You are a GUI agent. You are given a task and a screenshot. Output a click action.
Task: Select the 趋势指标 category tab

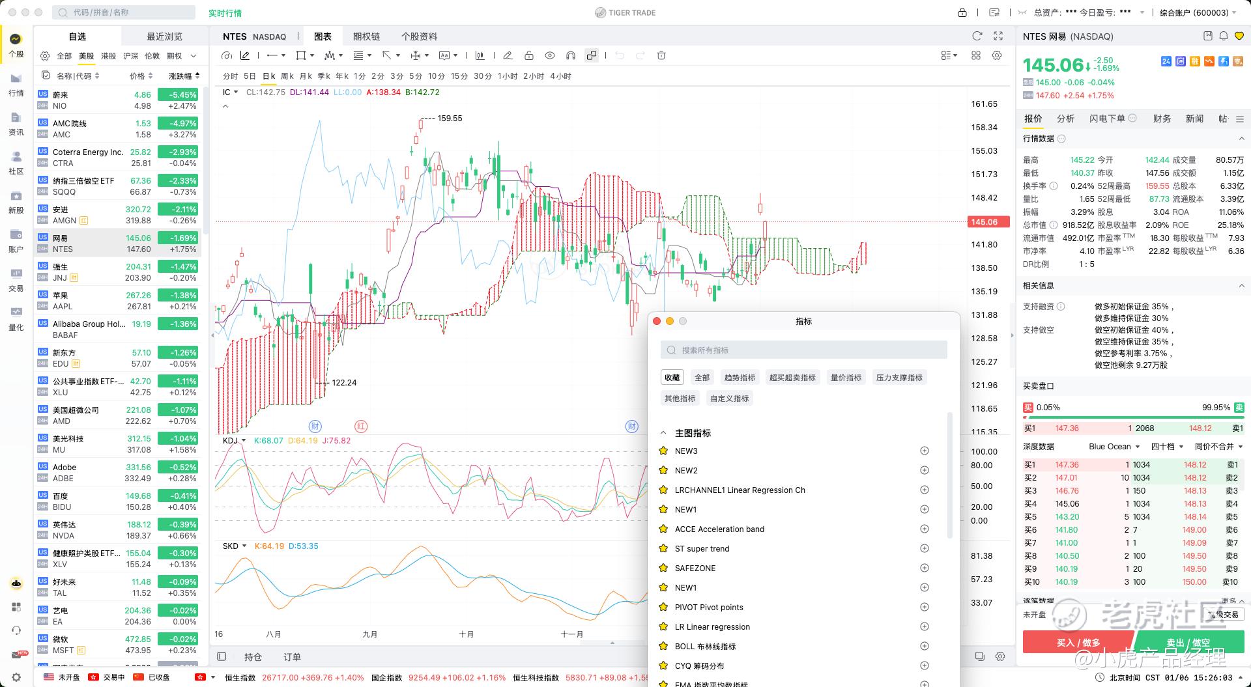[x=740, y=378]
